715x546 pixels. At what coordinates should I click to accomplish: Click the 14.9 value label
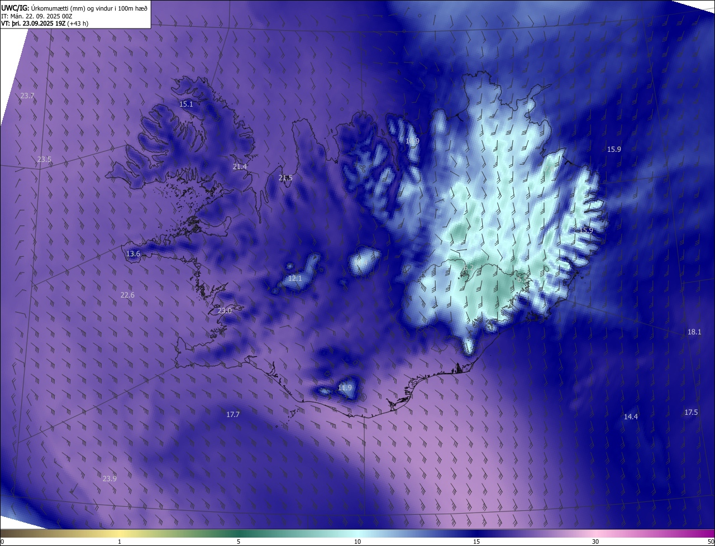click(412, 141)
